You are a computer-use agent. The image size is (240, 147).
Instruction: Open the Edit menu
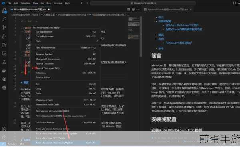click(16, 3)
